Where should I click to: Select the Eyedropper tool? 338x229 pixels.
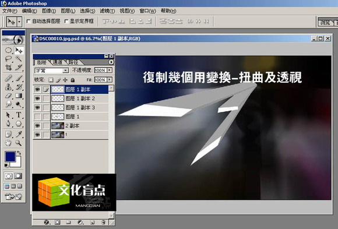tap(19, 135)
